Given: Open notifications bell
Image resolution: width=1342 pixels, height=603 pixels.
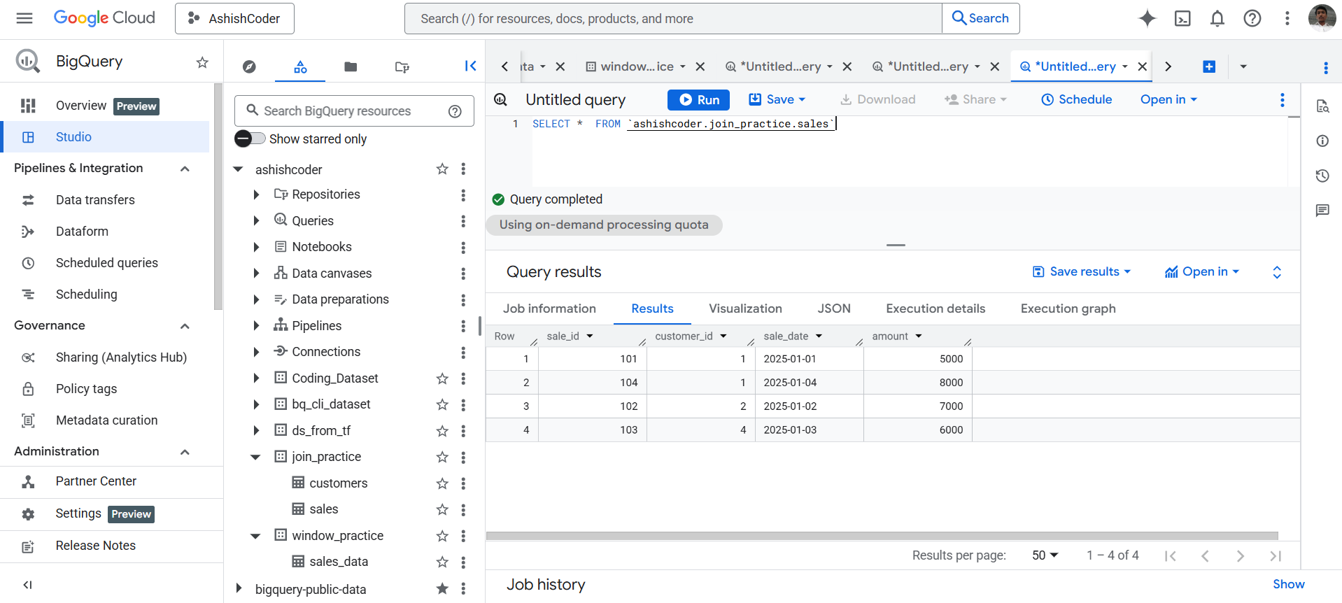Looking at the screenshot, I should 1217,18.
